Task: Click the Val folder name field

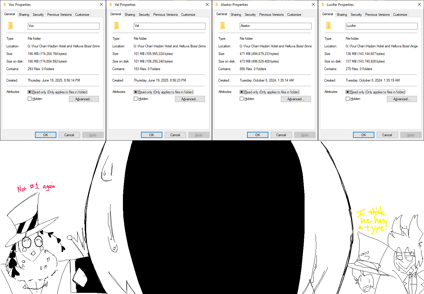Action: [x=170, y=26]
